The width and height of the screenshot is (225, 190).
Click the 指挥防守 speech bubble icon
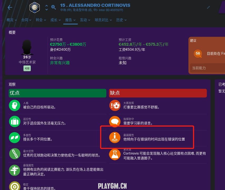point(115,121)
